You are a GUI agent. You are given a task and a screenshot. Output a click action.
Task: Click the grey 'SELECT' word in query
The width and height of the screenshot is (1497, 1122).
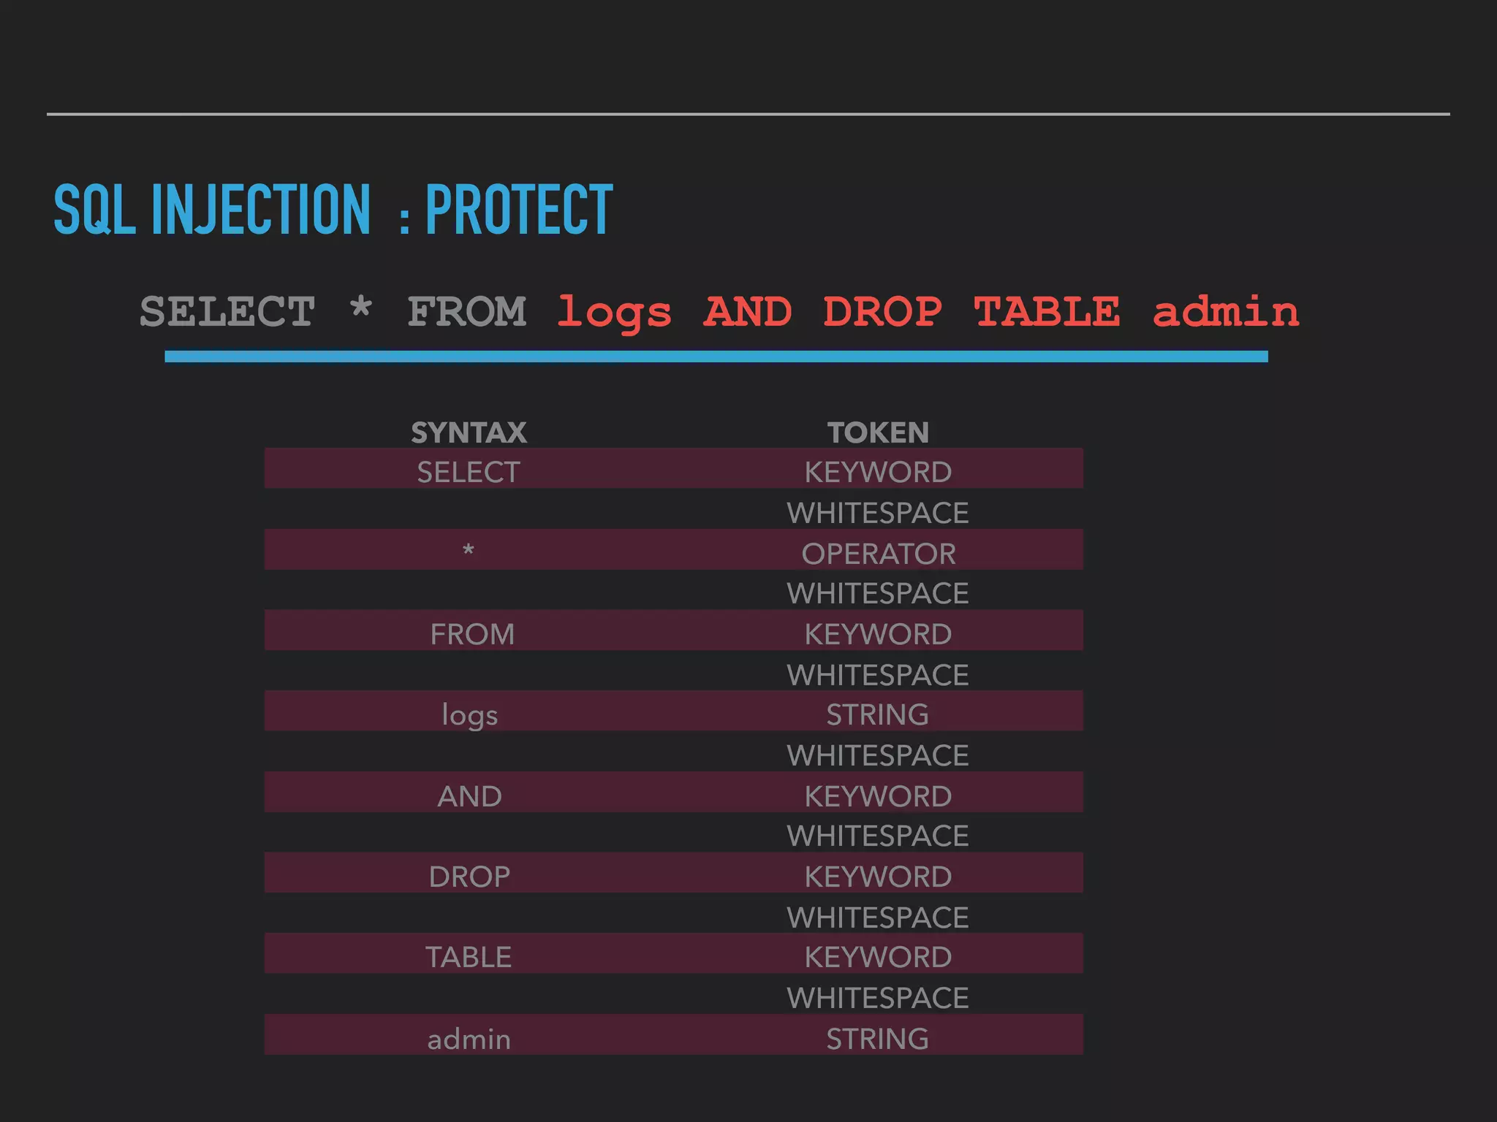(x=227, y=312)
